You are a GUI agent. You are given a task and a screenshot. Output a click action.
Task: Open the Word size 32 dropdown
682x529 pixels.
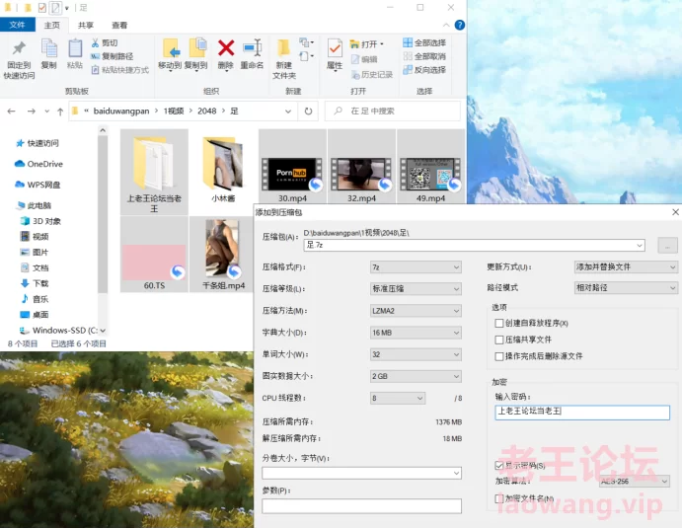coord(416,354)
